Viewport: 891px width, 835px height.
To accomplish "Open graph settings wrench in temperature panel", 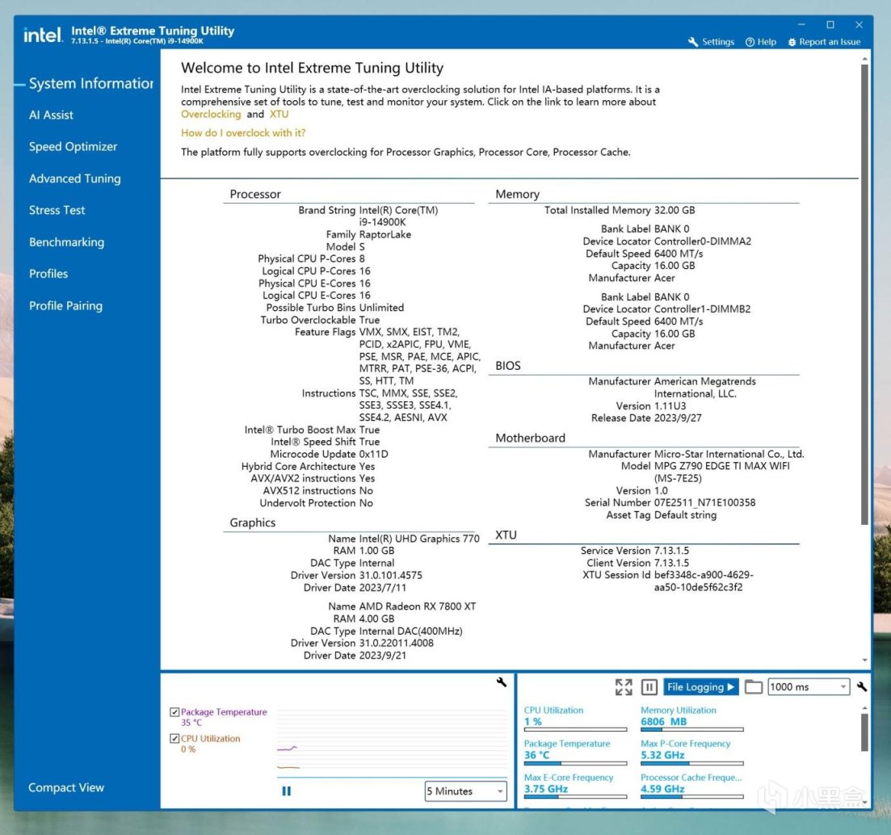I will (x=501, y=682).
